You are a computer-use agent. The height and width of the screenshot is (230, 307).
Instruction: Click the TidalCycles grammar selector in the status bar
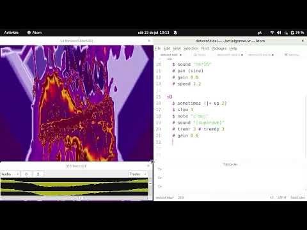(297, 197)
